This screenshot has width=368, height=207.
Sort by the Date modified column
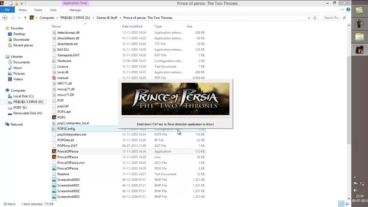coord(132,26)
